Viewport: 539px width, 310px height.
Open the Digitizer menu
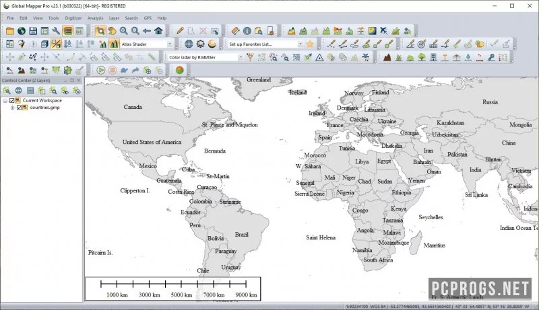pos(73,18)
